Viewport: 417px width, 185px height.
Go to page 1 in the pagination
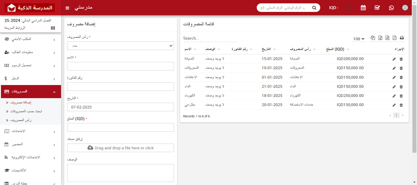pos(396,115)
